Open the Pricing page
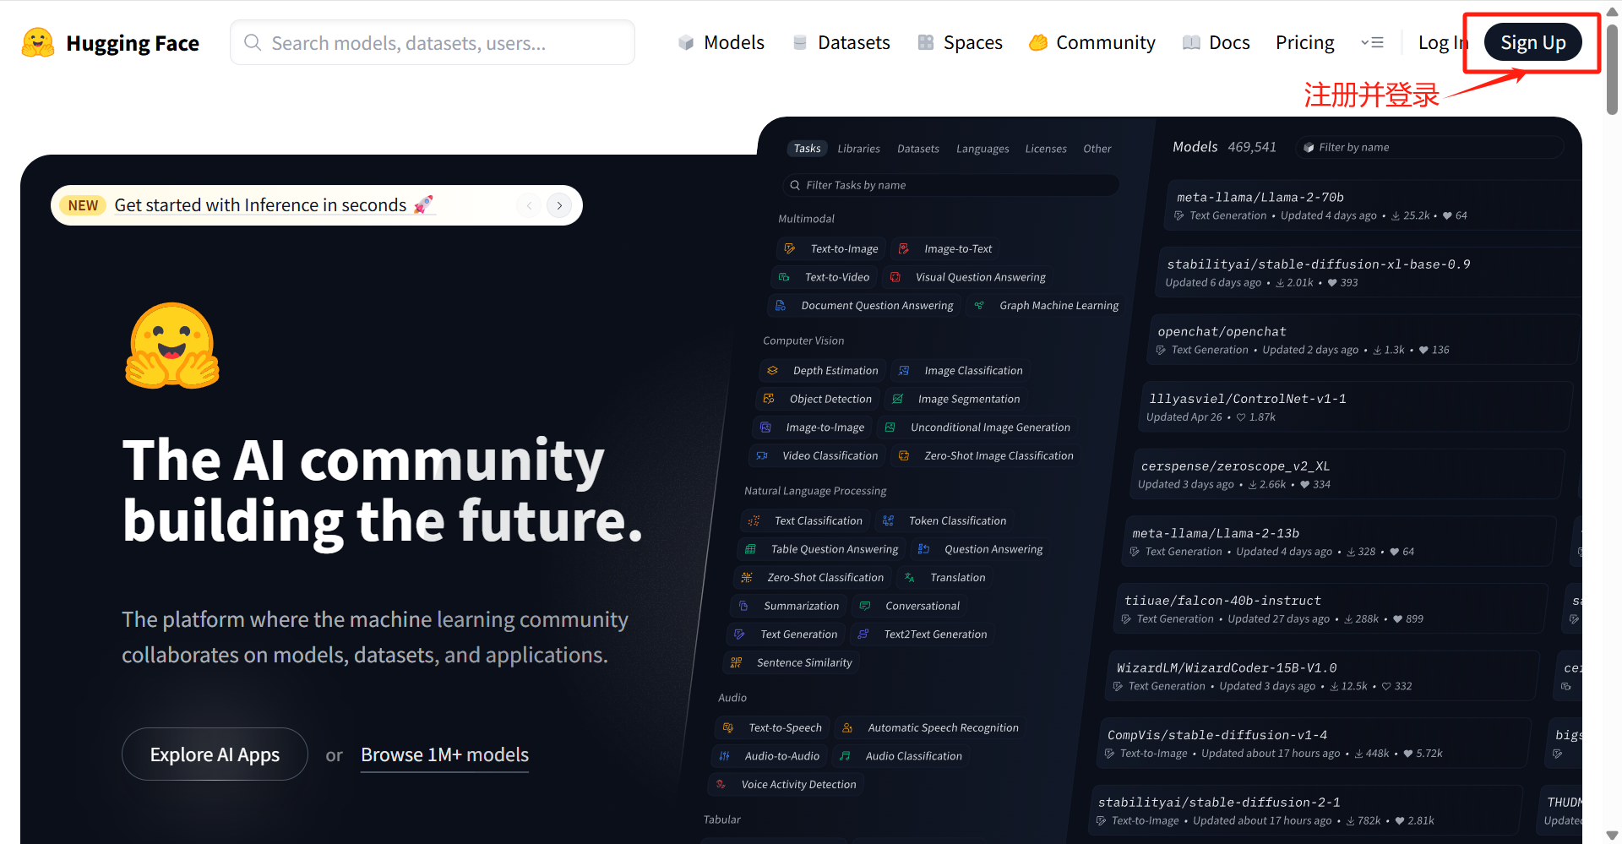 [1304, 42]
